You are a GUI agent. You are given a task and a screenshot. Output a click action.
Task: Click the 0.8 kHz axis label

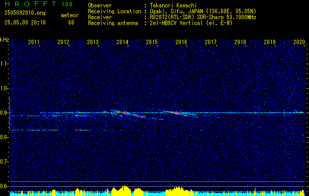pos(4,137)
